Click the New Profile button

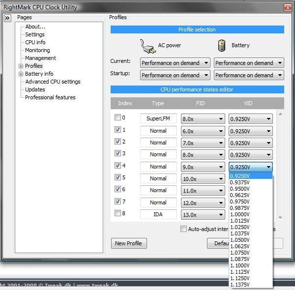(128, 243)
